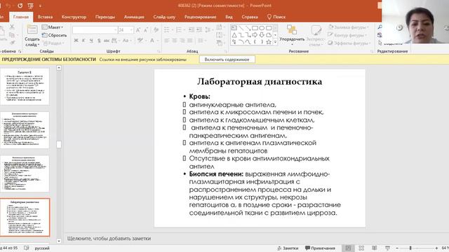Open the Слайд-шоу (Slide Show) tab
Screen dimensions: 449x252
[x=164, y=17]
